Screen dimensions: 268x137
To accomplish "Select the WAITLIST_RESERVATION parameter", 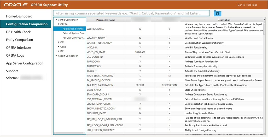I will (x=100, y=43).
